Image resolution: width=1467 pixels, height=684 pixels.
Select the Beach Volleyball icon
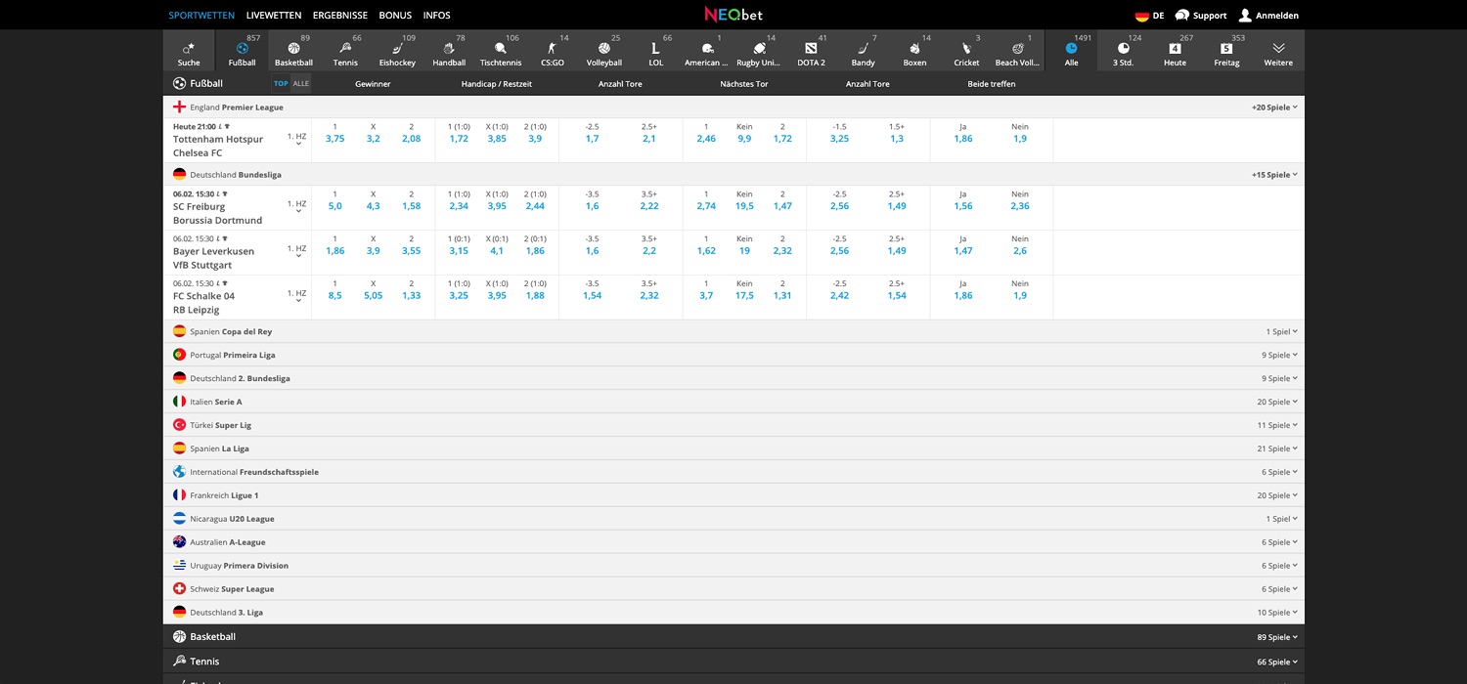1018,51
